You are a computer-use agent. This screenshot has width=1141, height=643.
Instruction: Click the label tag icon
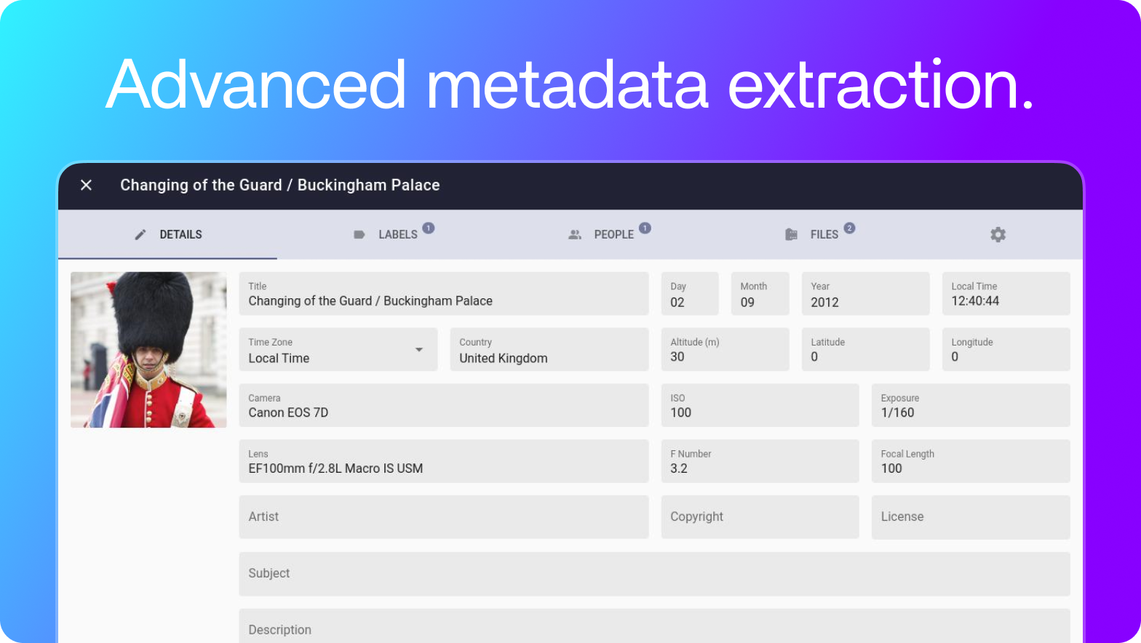(359, 234)
